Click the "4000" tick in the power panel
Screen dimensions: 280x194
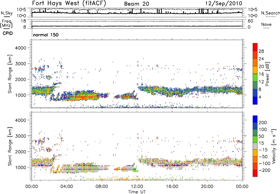pos(20,48)
